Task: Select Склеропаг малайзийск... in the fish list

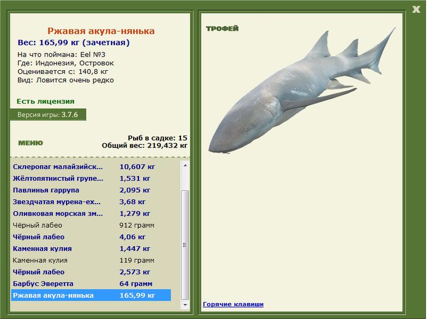Action: point(91,167)
